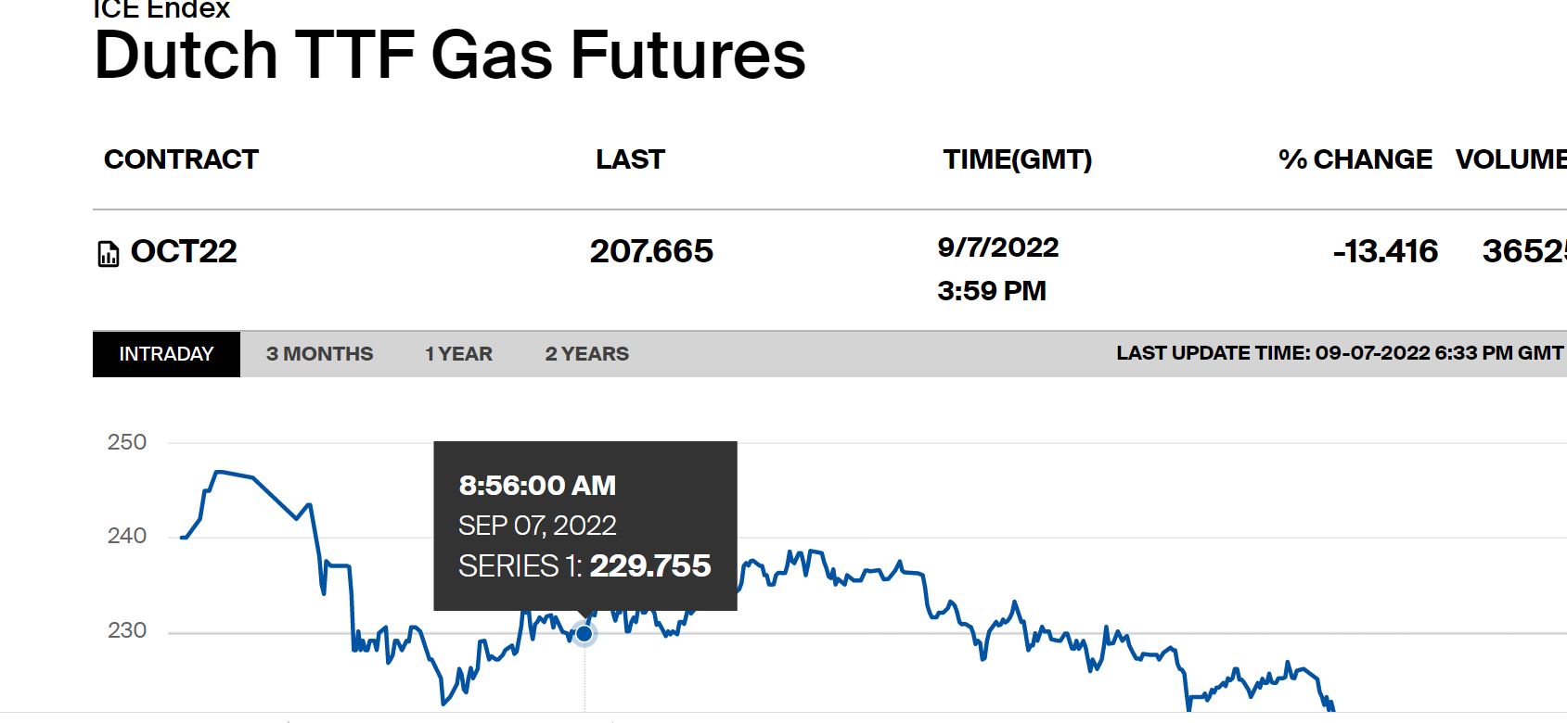Click the highlighted data point on the chart line

pyautogui.click(x=584, y=634)
